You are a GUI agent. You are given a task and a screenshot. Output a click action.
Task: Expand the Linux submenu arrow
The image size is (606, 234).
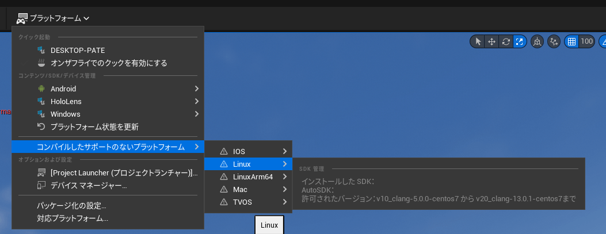tap(285, 164)
